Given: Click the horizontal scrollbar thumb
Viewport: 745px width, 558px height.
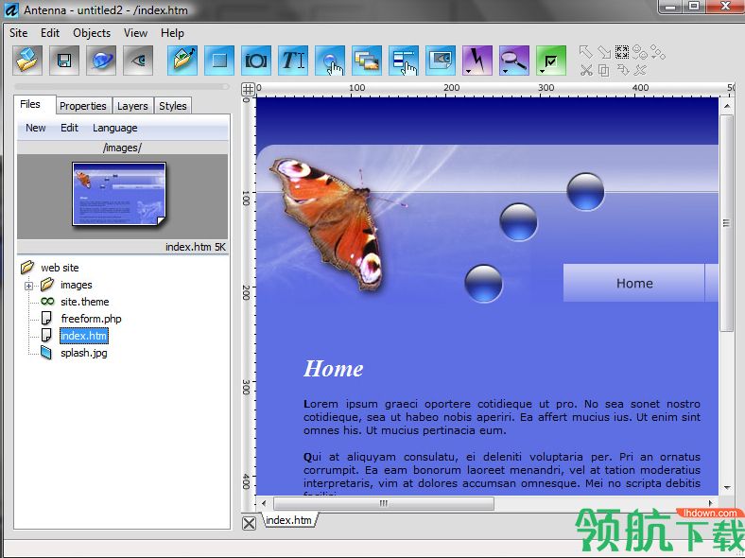Looking at the screenshot, I should coord(384,503).
